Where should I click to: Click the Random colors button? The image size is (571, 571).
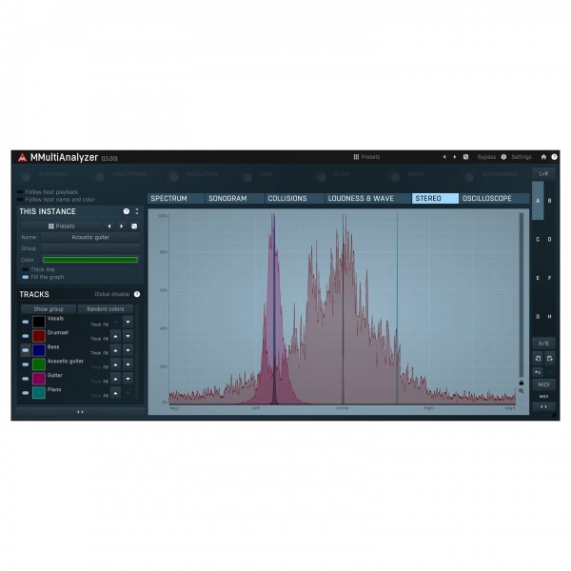[106, 308]
